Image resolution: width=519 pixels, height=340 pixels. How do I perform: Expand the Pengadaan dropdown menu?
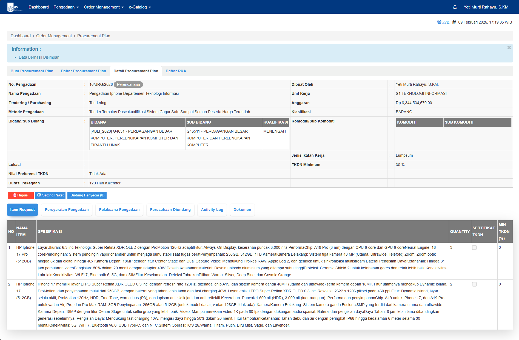66,7
